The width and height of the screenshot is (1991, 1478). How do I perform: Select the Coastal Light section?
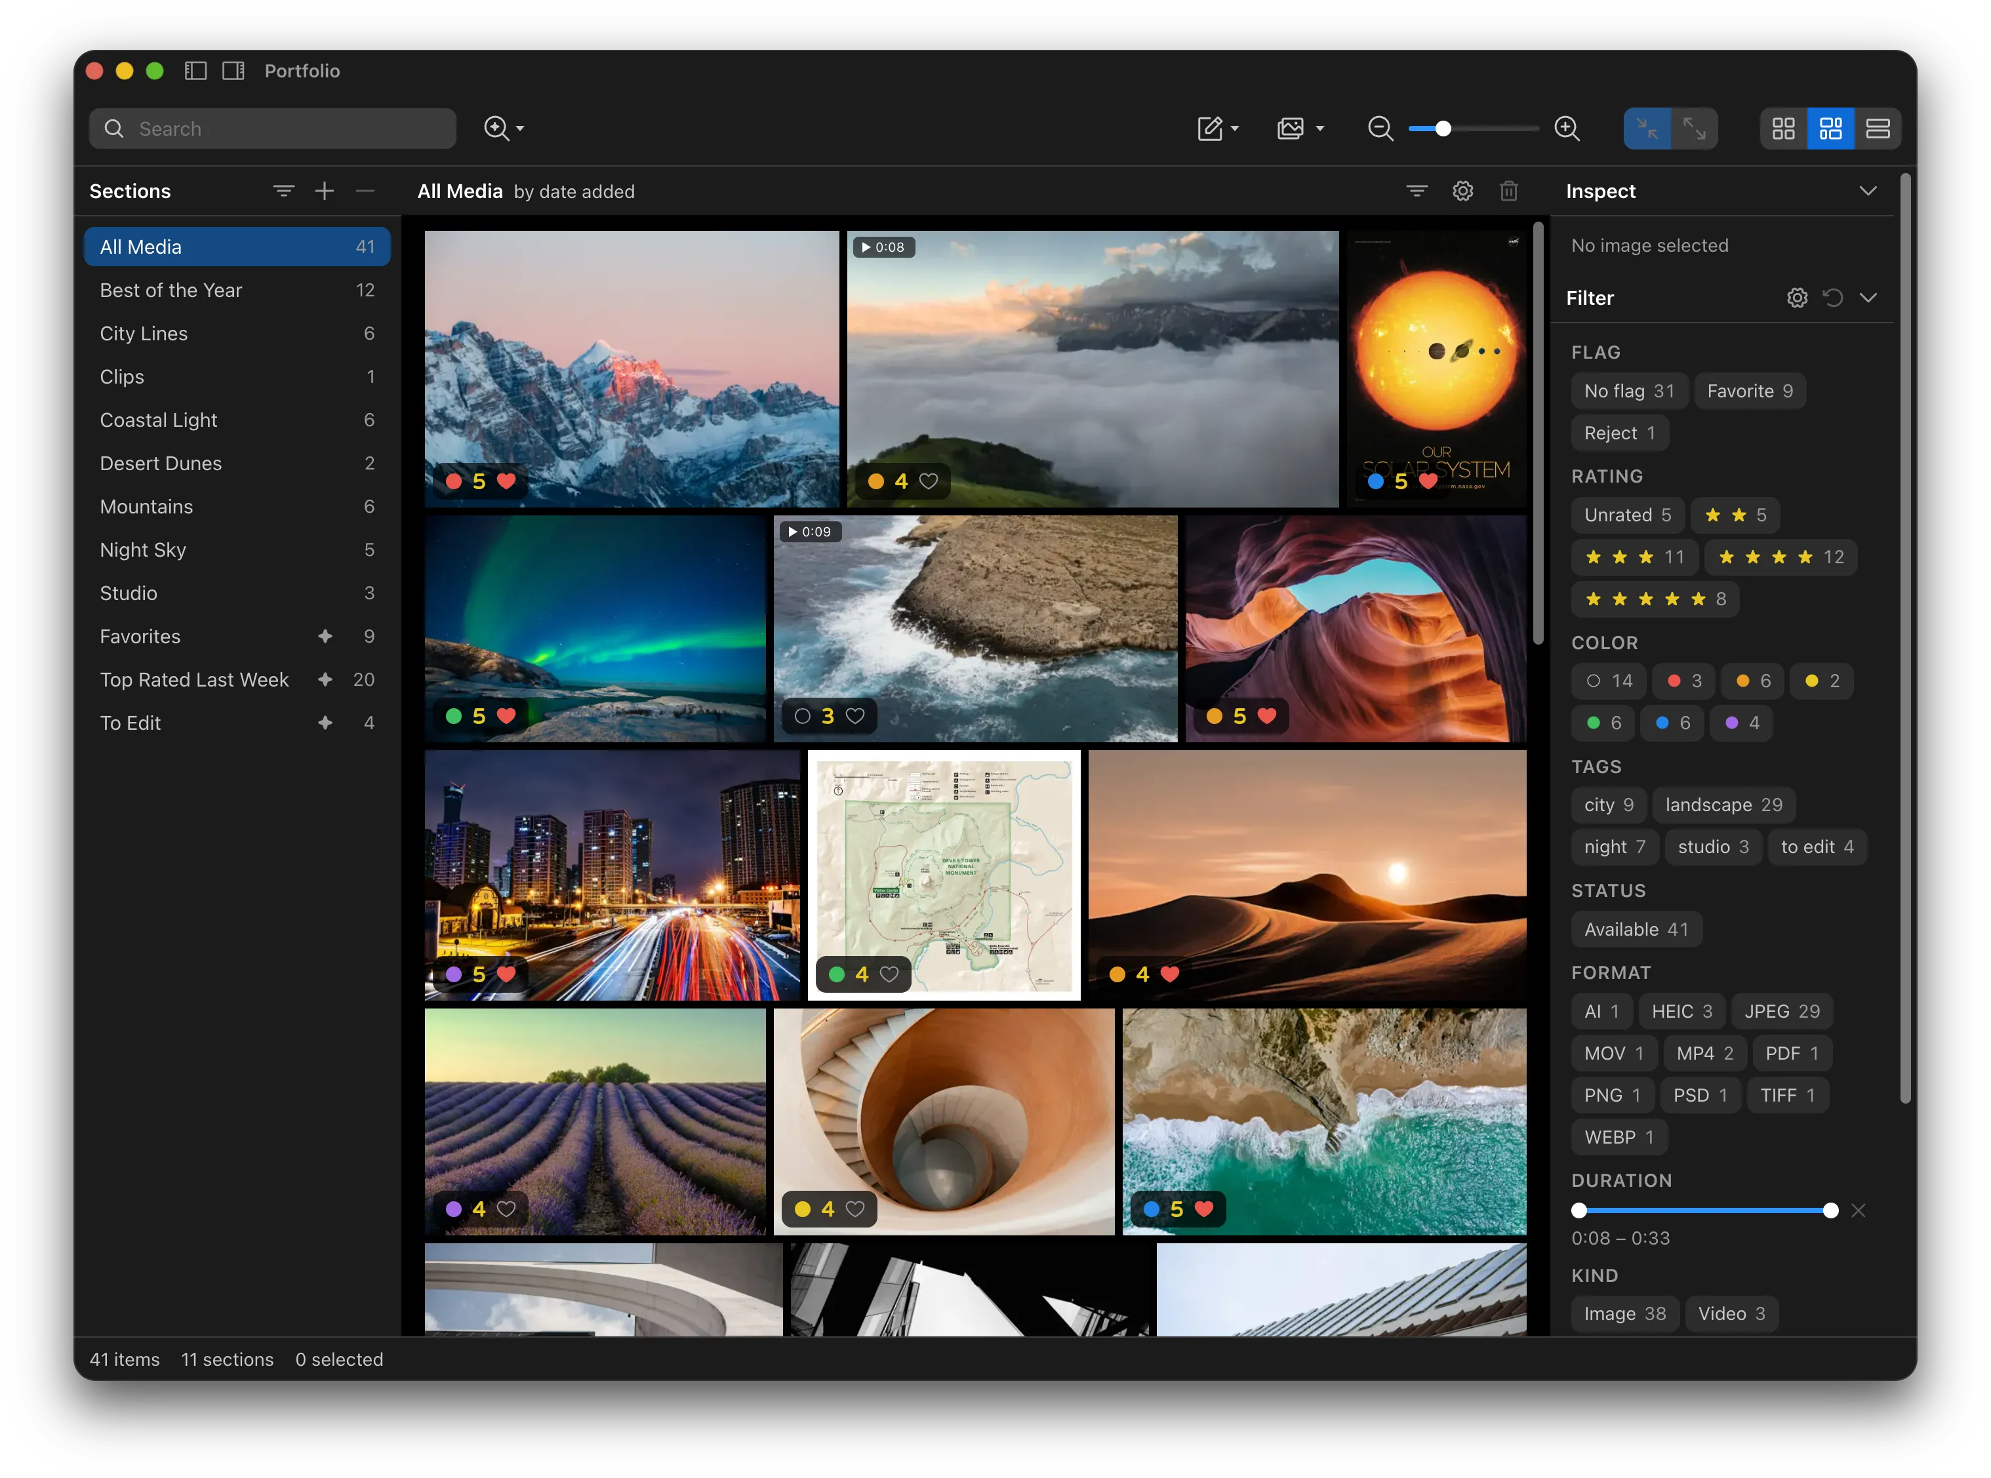pos(237,420)
